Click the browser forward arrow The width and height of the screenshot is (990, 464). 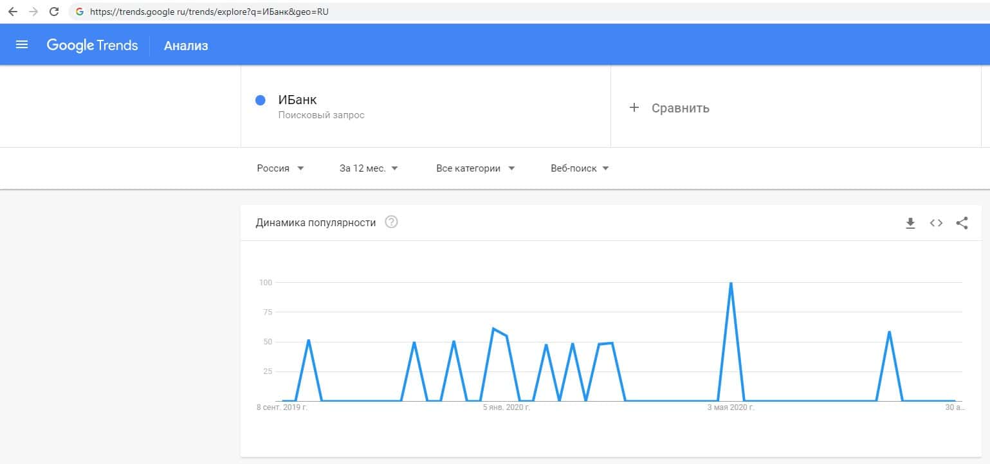(x=33, y=12)
